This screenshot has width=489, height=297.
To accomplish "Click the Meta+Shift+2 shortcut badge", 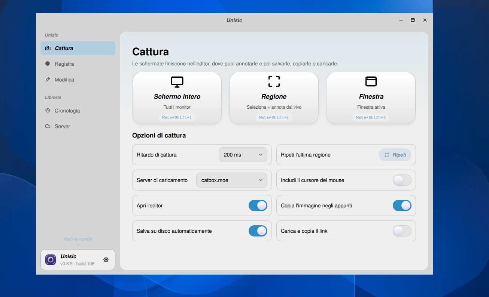I will [274, 117].
